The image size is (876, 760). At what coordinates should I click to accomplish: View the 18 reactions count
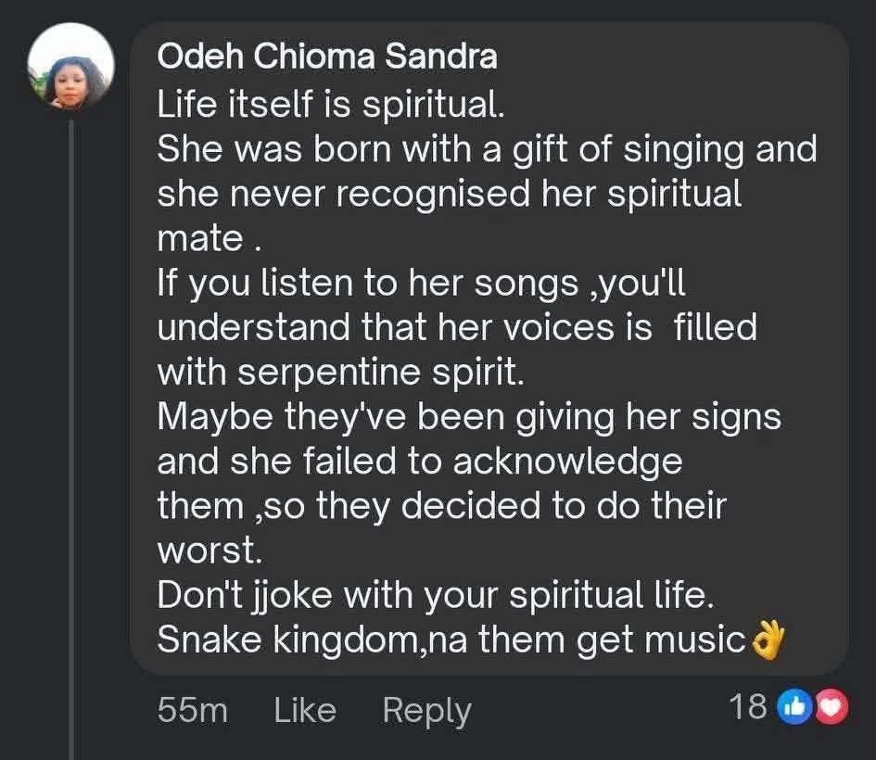748,707
